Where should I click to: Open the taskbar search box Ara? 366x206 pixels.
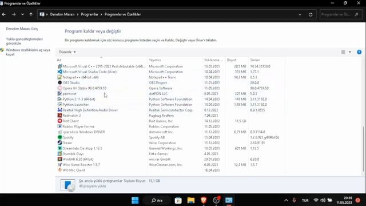(x=157, y=200)
